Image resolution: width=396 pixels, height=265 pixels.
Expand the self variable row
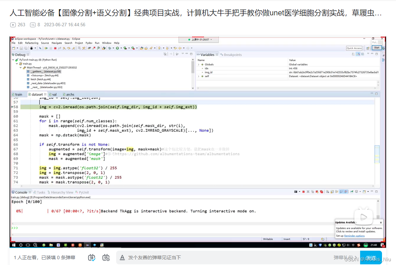coord(199,76)
